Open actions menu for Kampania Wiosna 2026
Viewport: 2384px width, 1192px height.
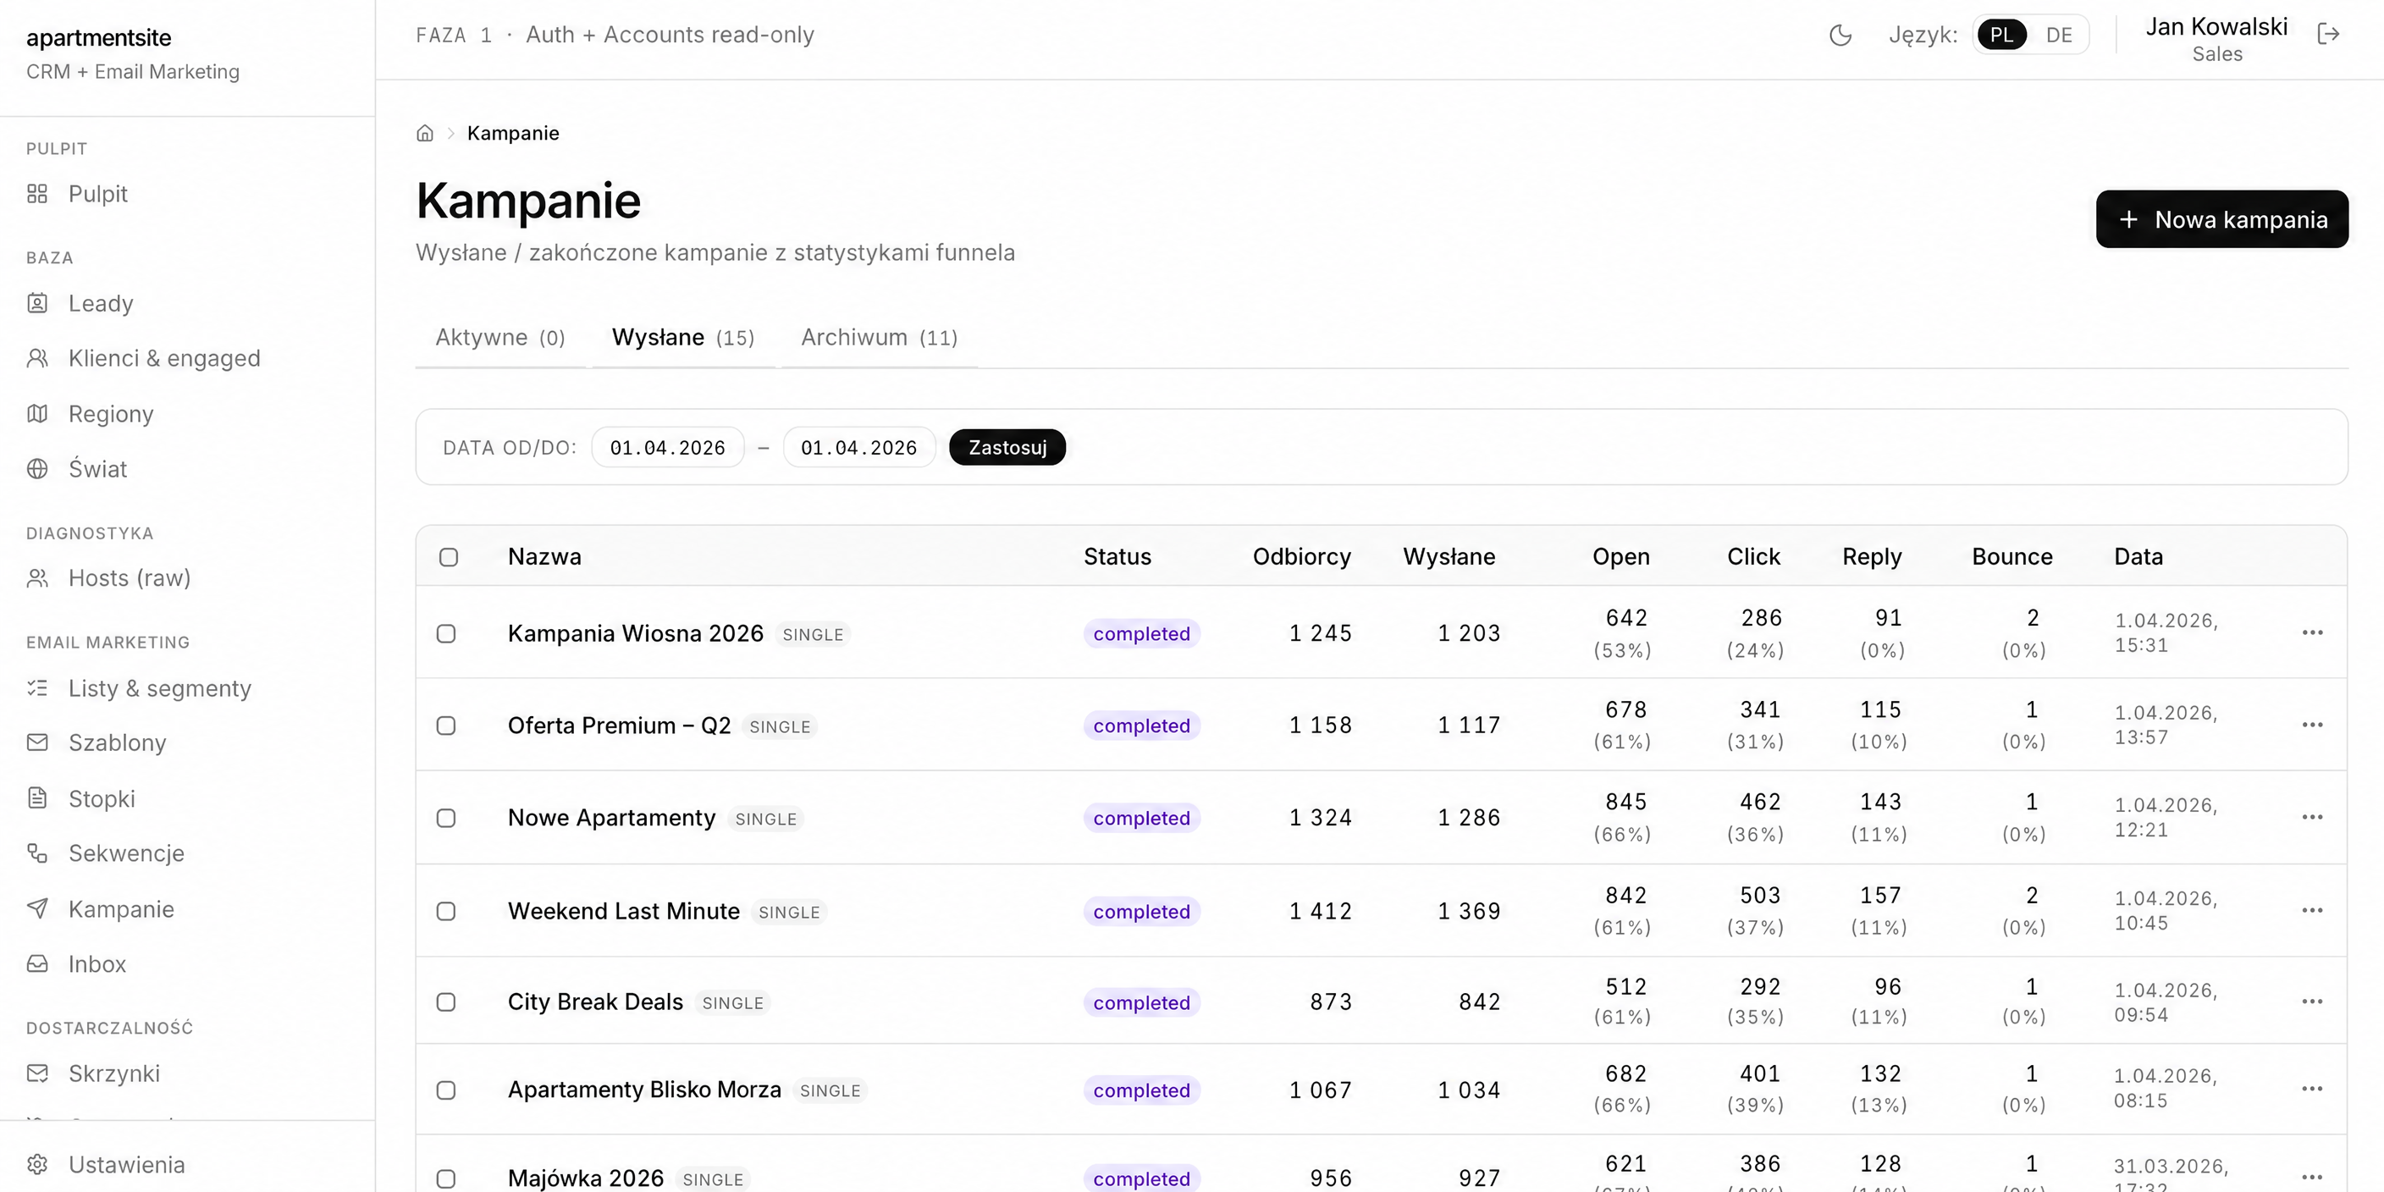click(2312, 632)
